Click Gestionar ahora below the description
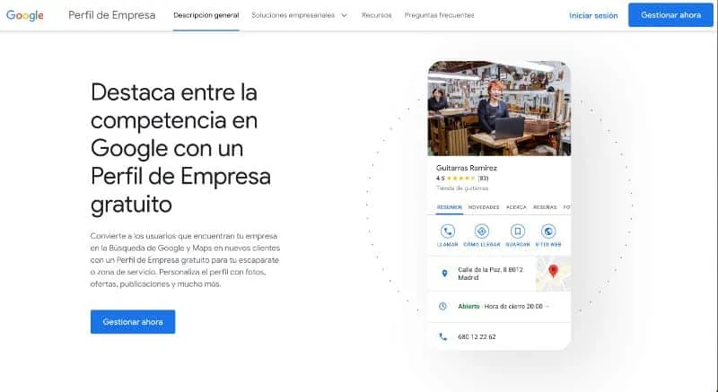The height and width of the screenshot is (392, 718). tap(133, 322)
